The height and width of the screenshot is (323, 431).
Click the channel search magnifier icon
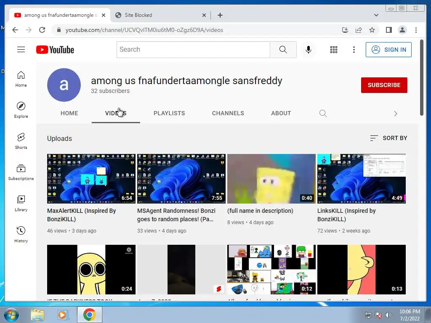[x=323, y=114]
